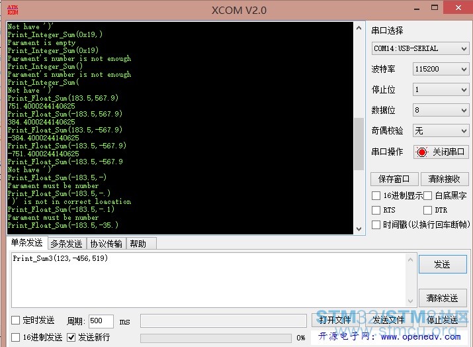Click the 'Parament is empty' line

tap(42, 42)
